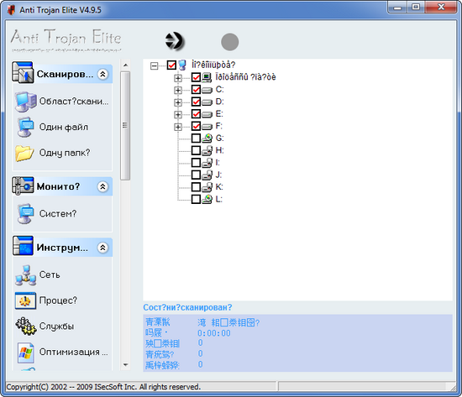Click the Службы gears icon
Viewport: 462px width, 397px height.
pos(26,326)
